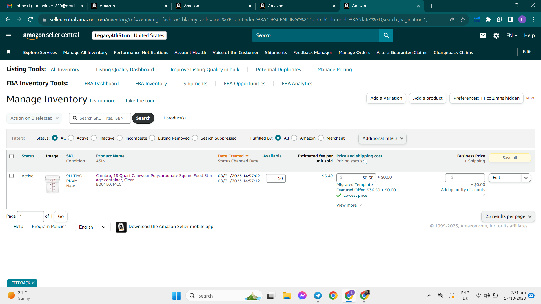
Task: Click the Cambro product thumbnail image
Action: click(x=52, y=184)
